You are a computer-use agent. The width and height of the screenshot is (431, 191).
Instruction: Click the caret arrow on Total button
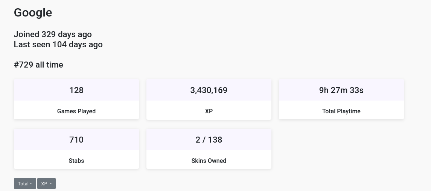pyautogui.click(x=31, y=184)
